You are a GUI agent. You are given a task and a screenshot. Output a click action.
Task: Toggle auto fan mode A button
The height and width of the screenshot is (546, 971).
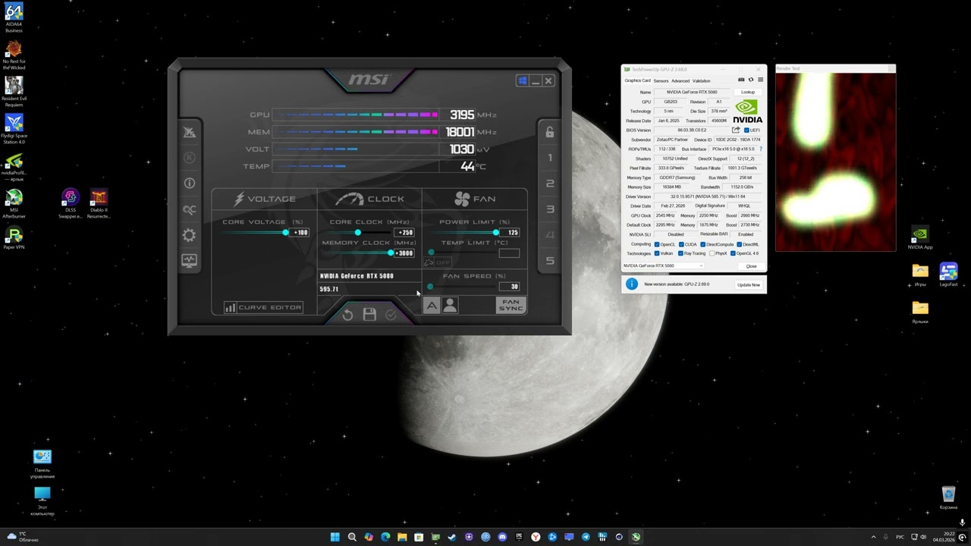pos(432,305)
